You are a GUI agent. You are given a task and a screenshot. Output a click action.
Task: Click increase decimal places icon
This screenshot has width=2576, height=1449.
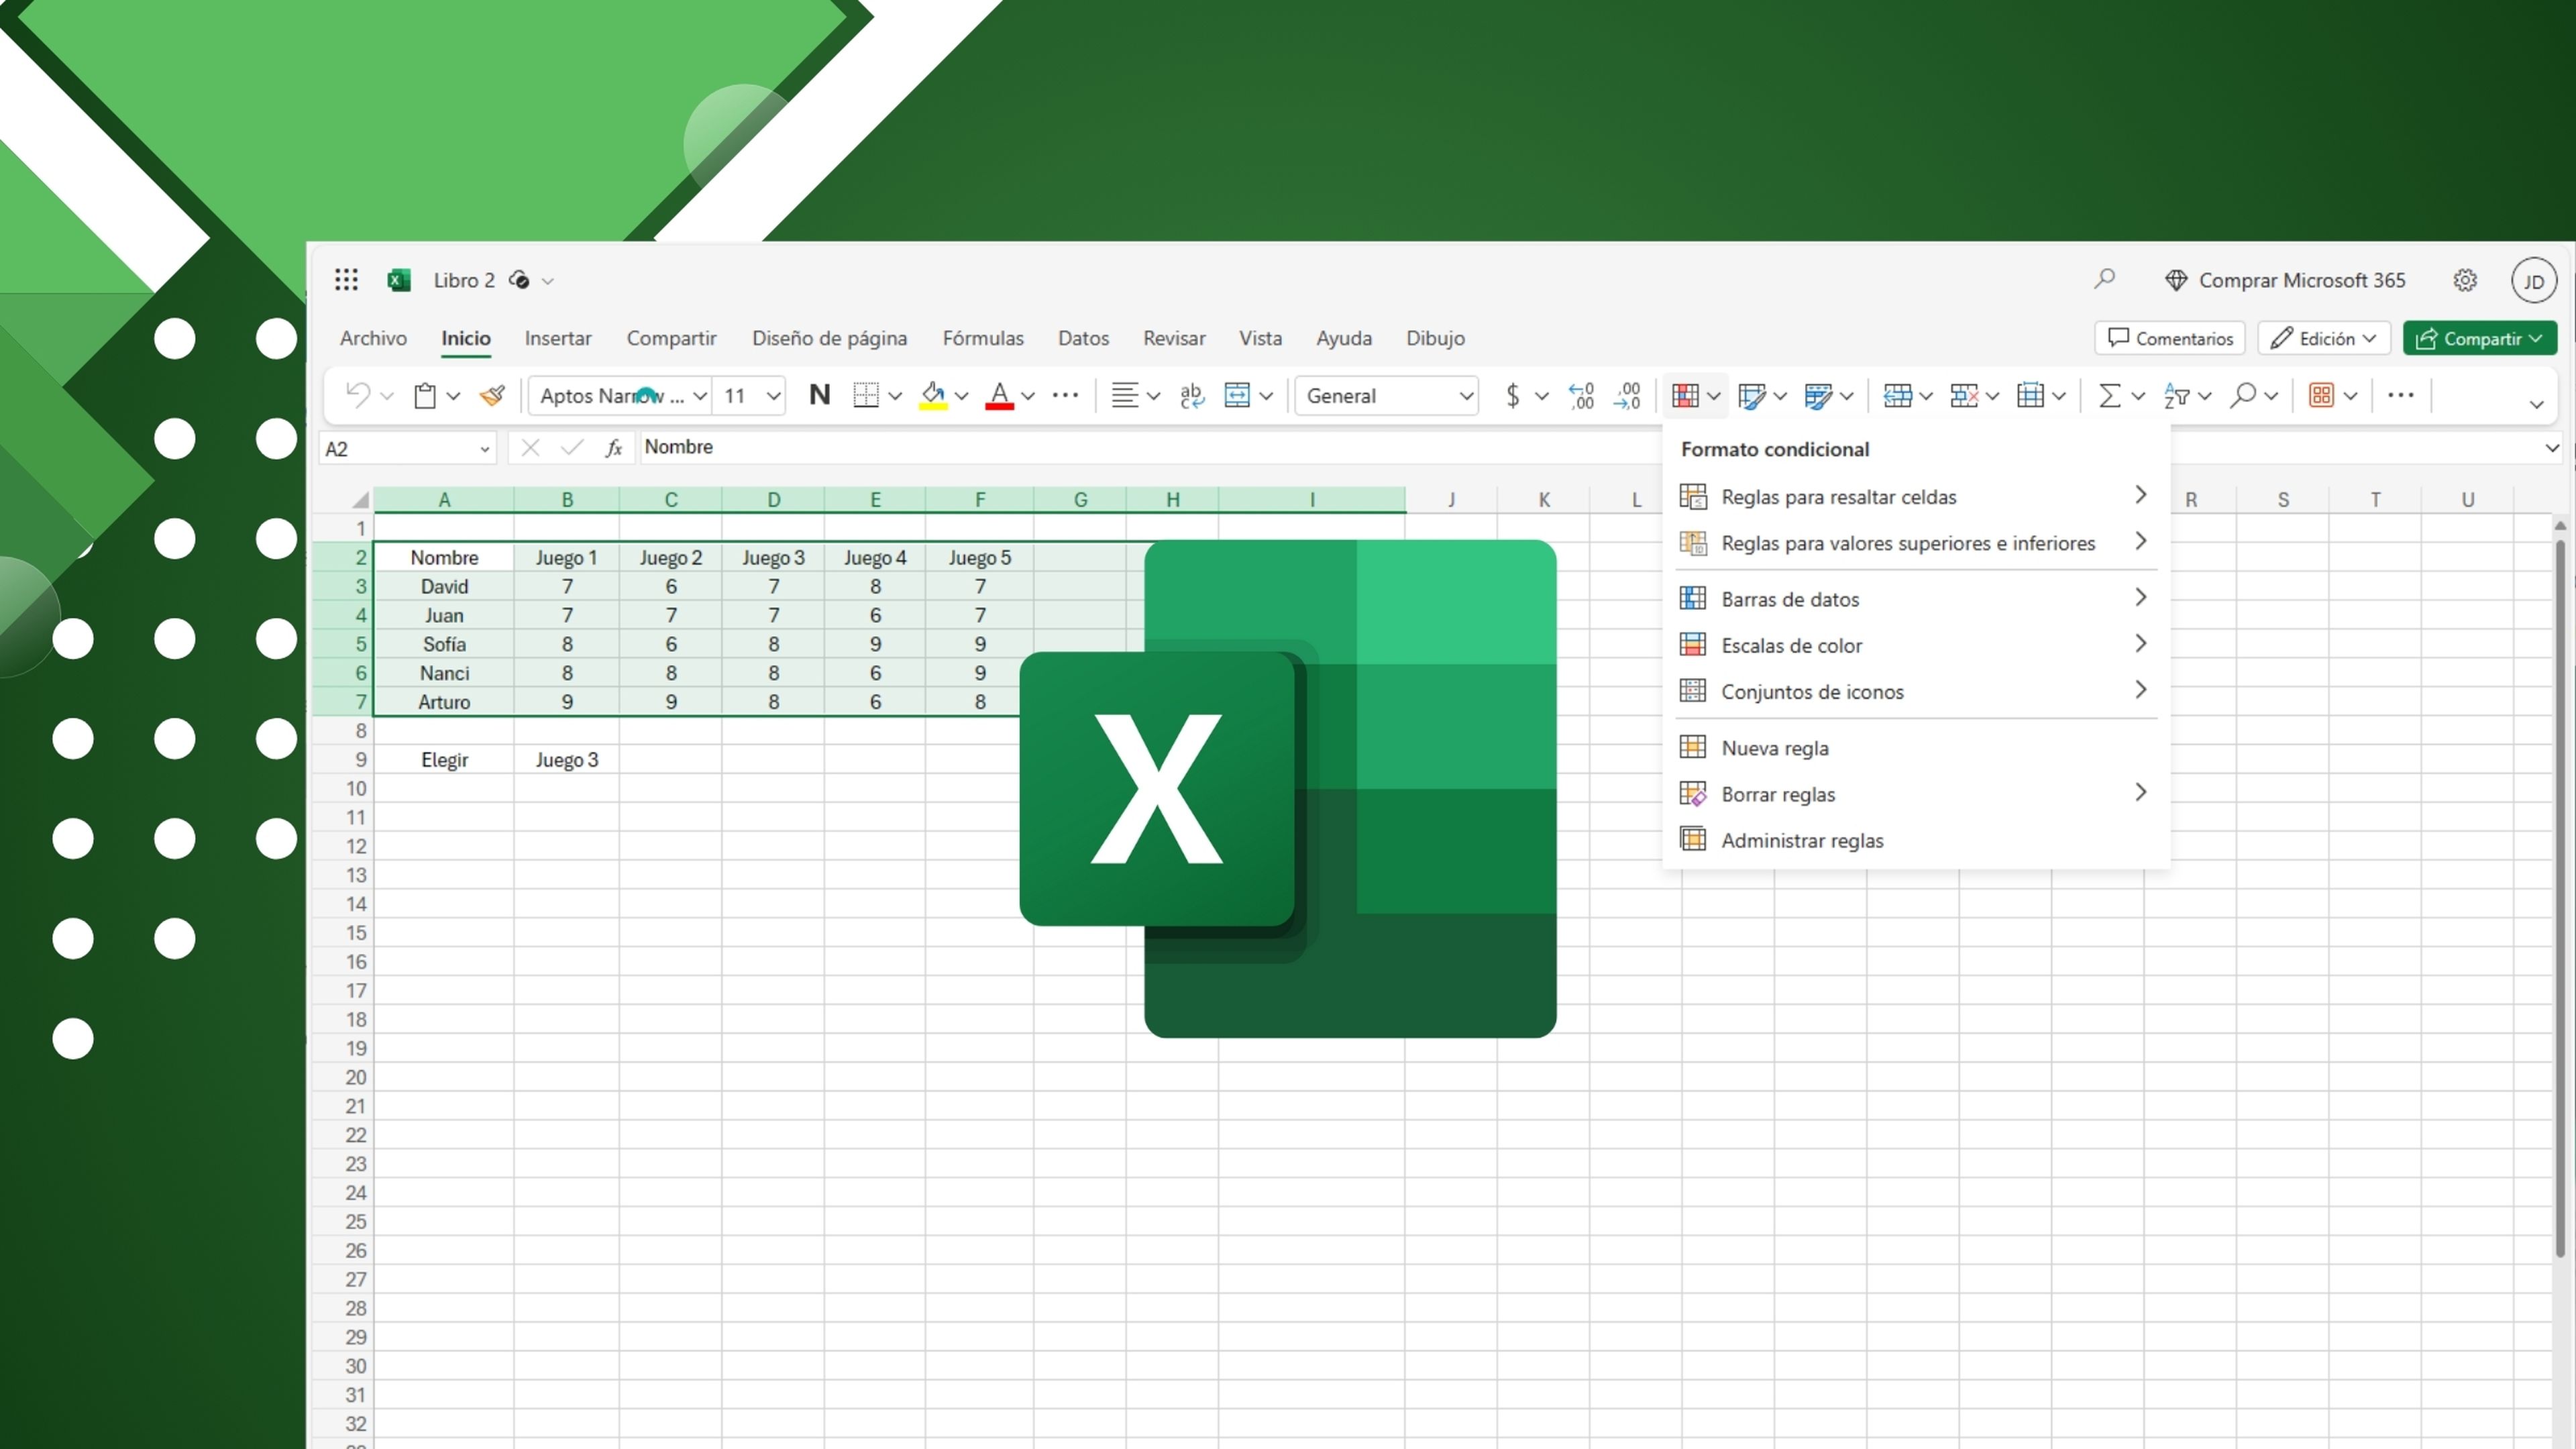pos(1581,395)
